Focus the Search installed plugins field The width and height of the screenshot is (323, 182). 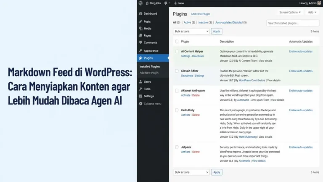click(293, 23)
